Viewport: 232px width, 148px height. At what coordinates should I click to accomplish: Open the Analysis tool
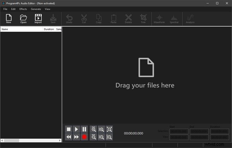coord(190,19)
